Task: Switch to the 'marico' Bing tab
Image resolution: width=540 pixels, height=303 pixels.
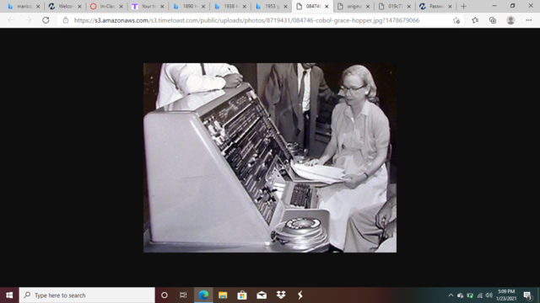Action: tap(21, 6)
